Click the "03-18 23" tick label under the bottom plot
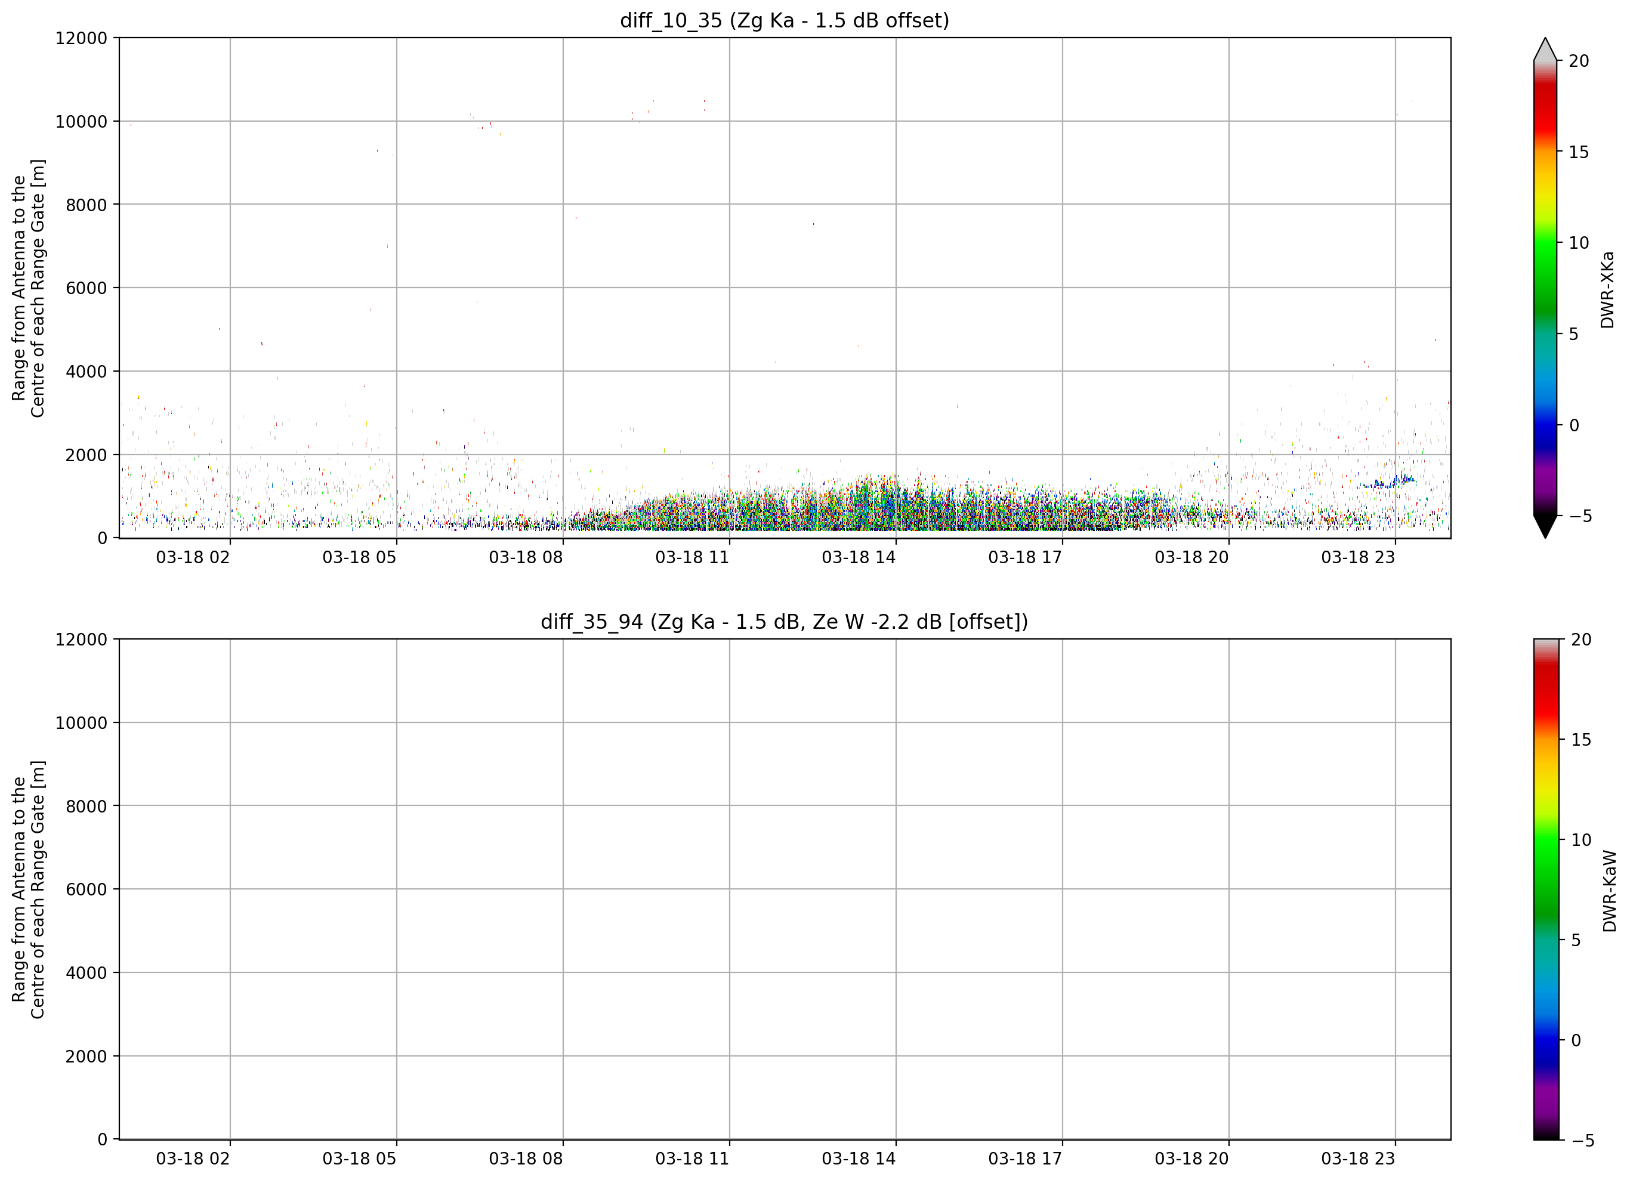The image size is (1630, 1180). (1359, 1159)
